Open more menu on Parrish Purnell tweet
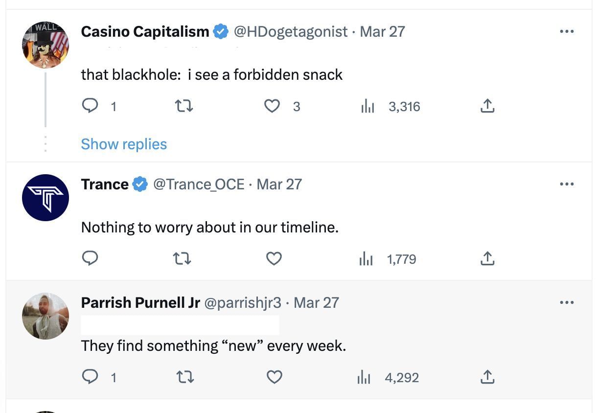 click(x=566, y=302)
